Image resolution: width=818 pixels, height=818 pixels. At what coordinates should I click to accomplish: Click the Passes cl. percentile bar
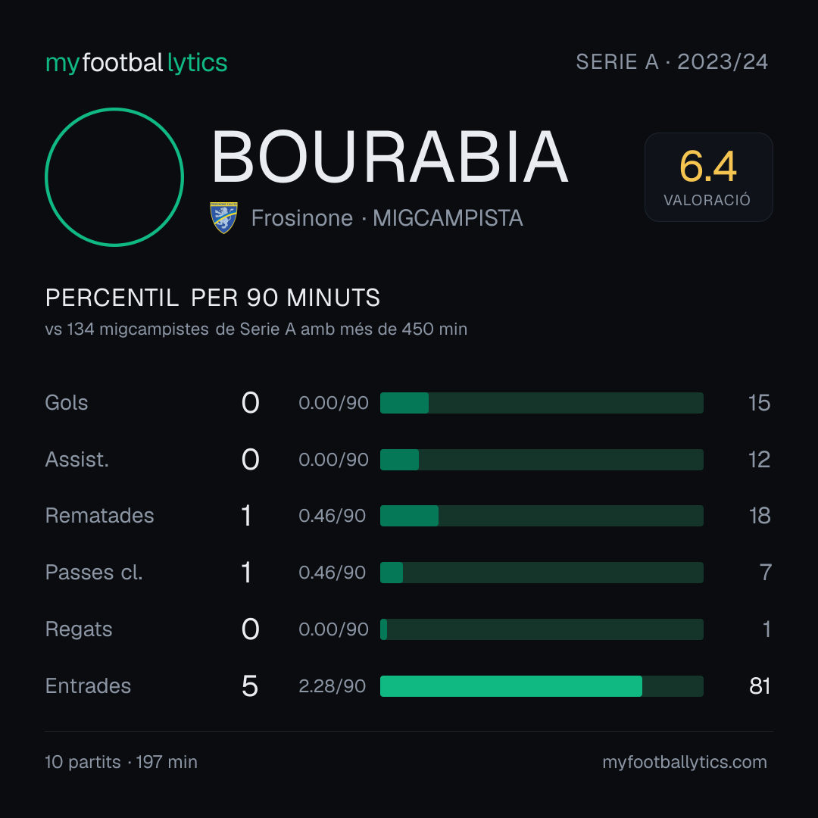click(x=542, y=573)
